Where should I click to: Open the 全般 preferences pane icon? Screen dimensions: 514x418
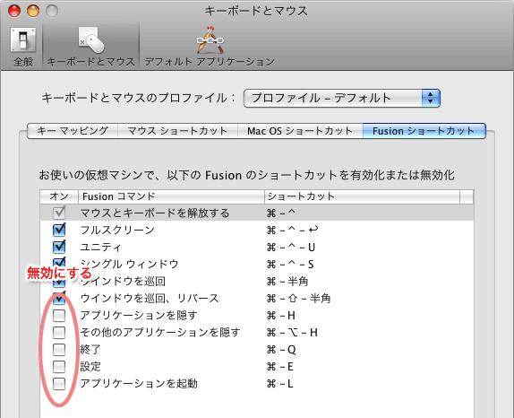tap(23, 46)
